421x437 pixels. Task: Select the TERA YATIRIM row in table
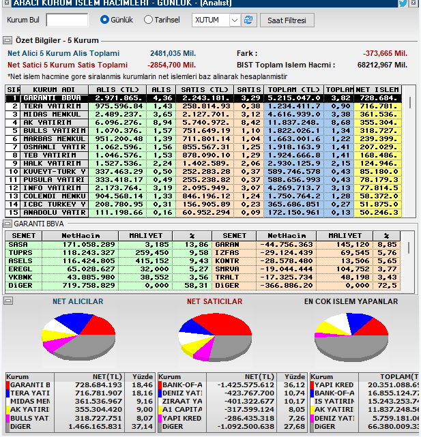pyautogui.click(x=55, y=106)
